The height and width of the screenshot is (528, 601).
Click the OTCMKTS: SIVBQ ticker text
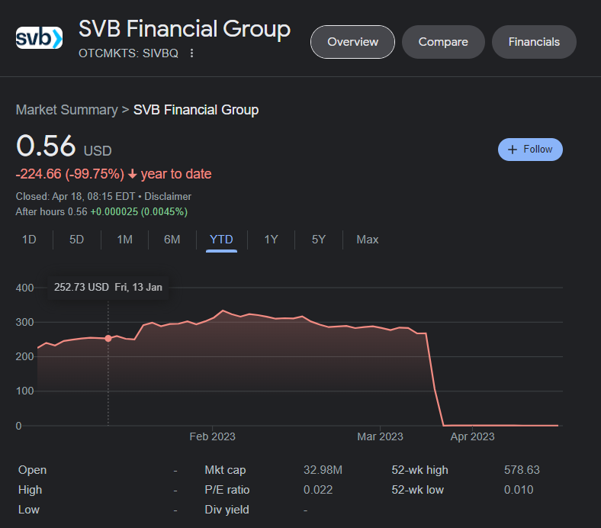128,53
